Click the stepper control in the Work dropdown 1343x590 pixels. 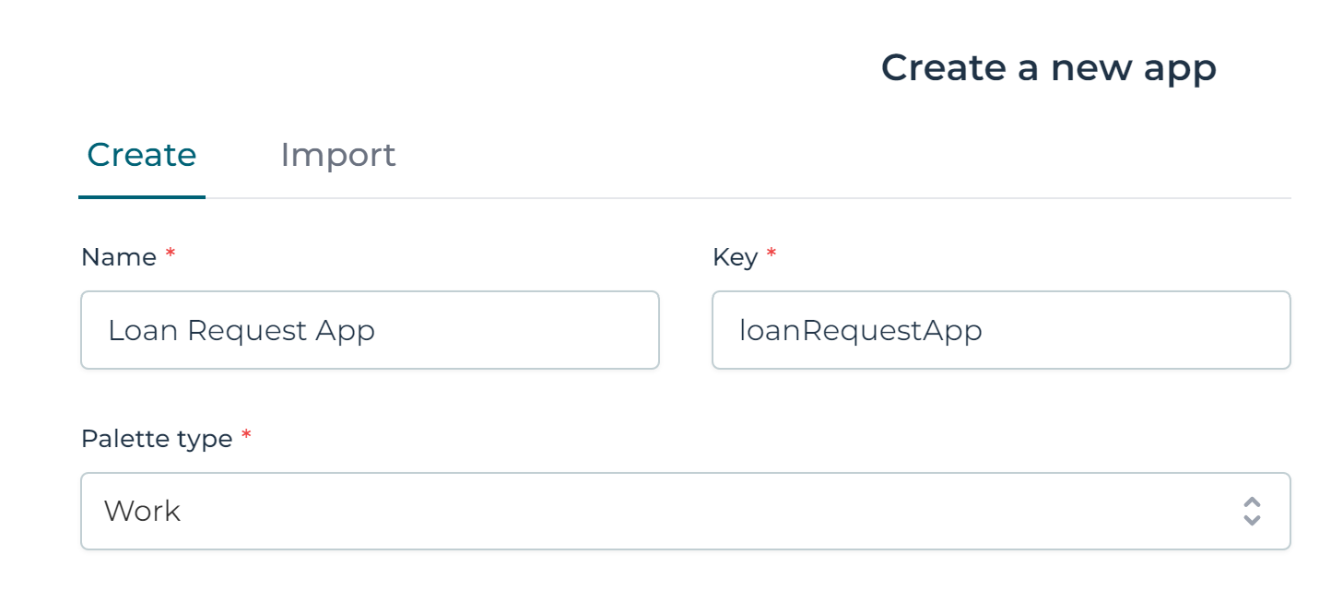[x=1253, y=512]
